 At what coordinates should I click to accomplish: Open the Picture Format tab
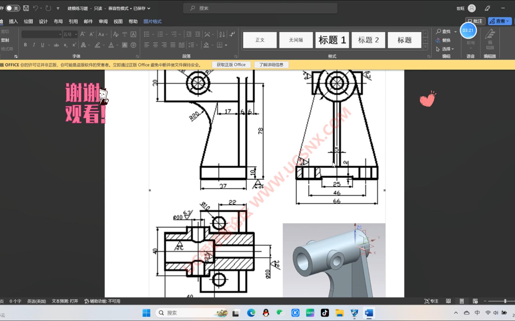click(153, 21)
